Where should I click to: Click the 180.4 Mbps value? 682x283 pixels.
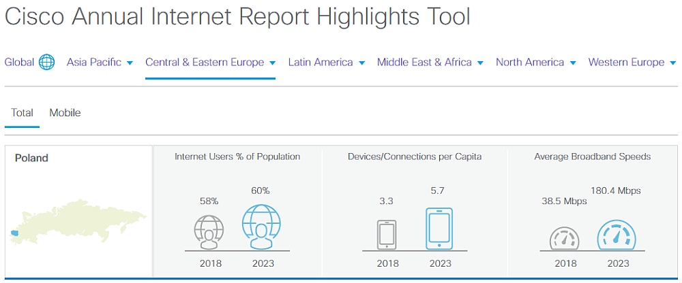(x=615, y=190)
